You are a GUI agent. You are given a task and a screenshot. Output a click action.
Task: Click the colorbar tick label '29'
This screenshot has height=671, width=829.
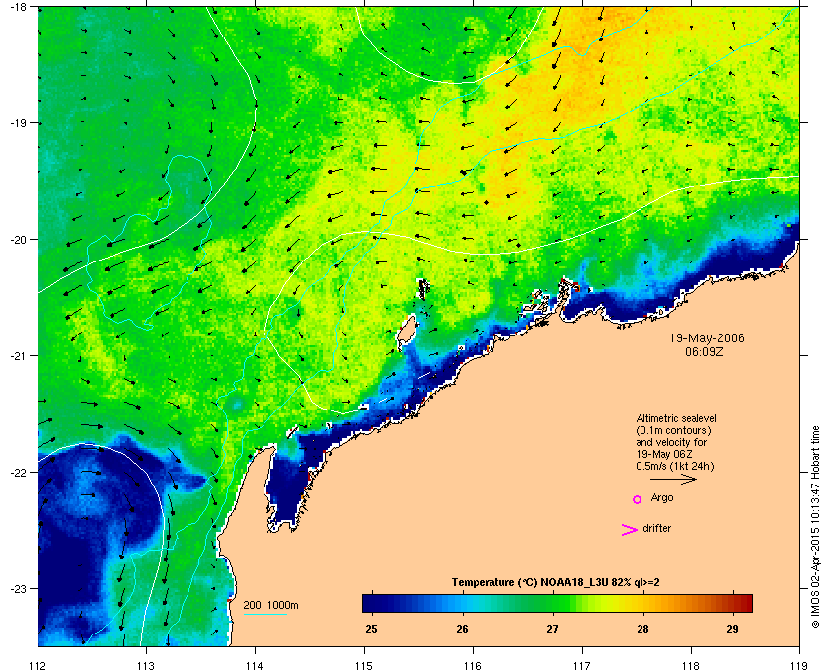click(x=732, y=629)
